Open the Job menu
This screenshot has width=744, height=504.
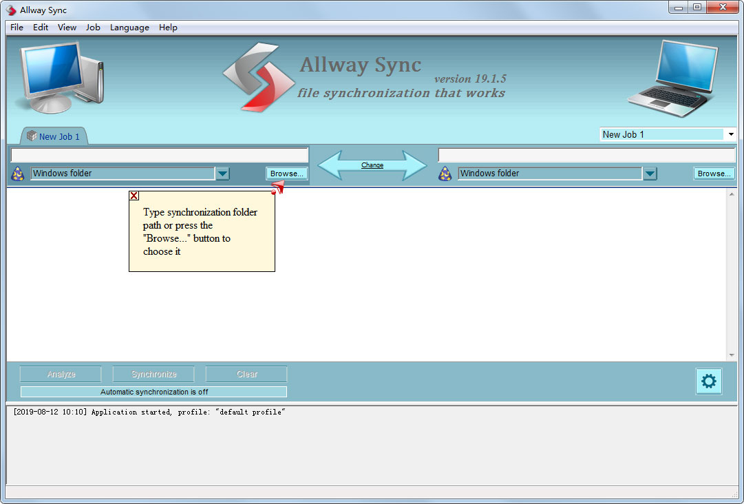[x=93, y=28]
